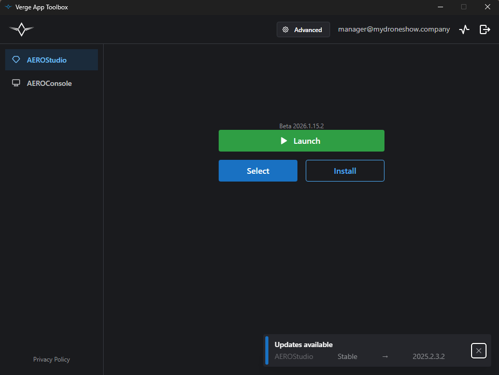Open the activity pulse monitor icon

point(464,29)
